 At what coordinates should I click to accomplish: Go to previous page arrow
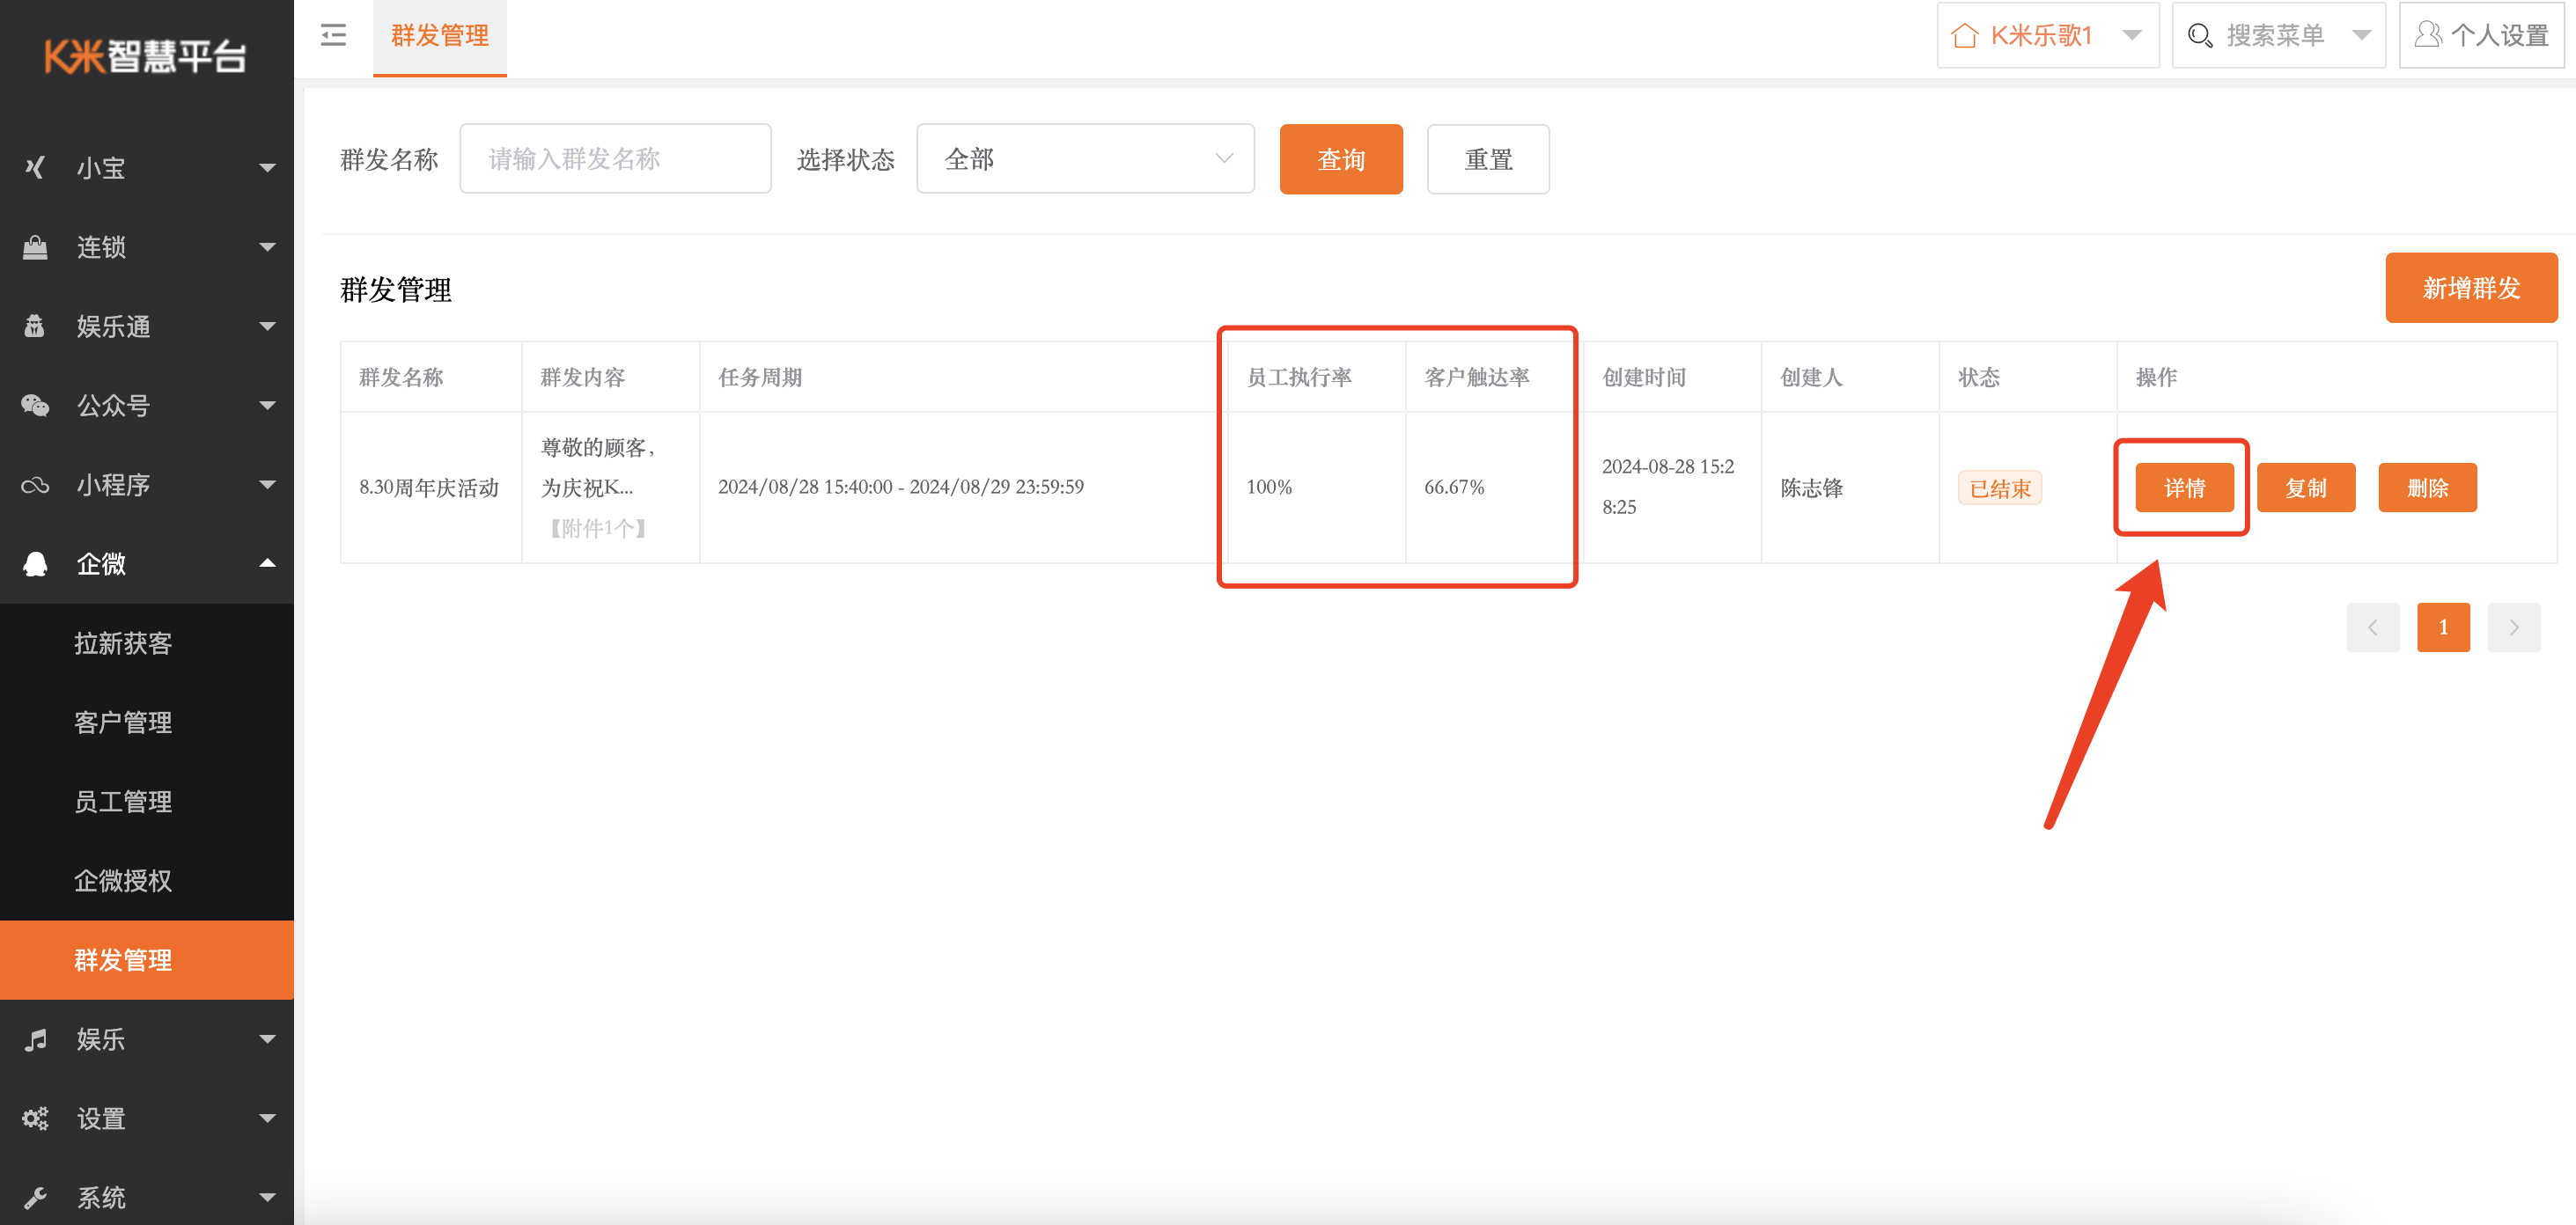(2373, 627)
